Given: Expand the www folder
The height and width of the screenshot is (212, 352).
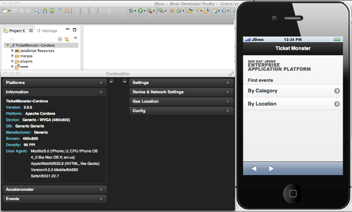Looking at the screenshot, I should (x=13, y=66).
